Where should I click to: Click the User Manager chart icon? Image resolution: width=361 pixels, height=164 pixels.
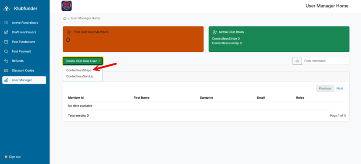tap(6, 80)
